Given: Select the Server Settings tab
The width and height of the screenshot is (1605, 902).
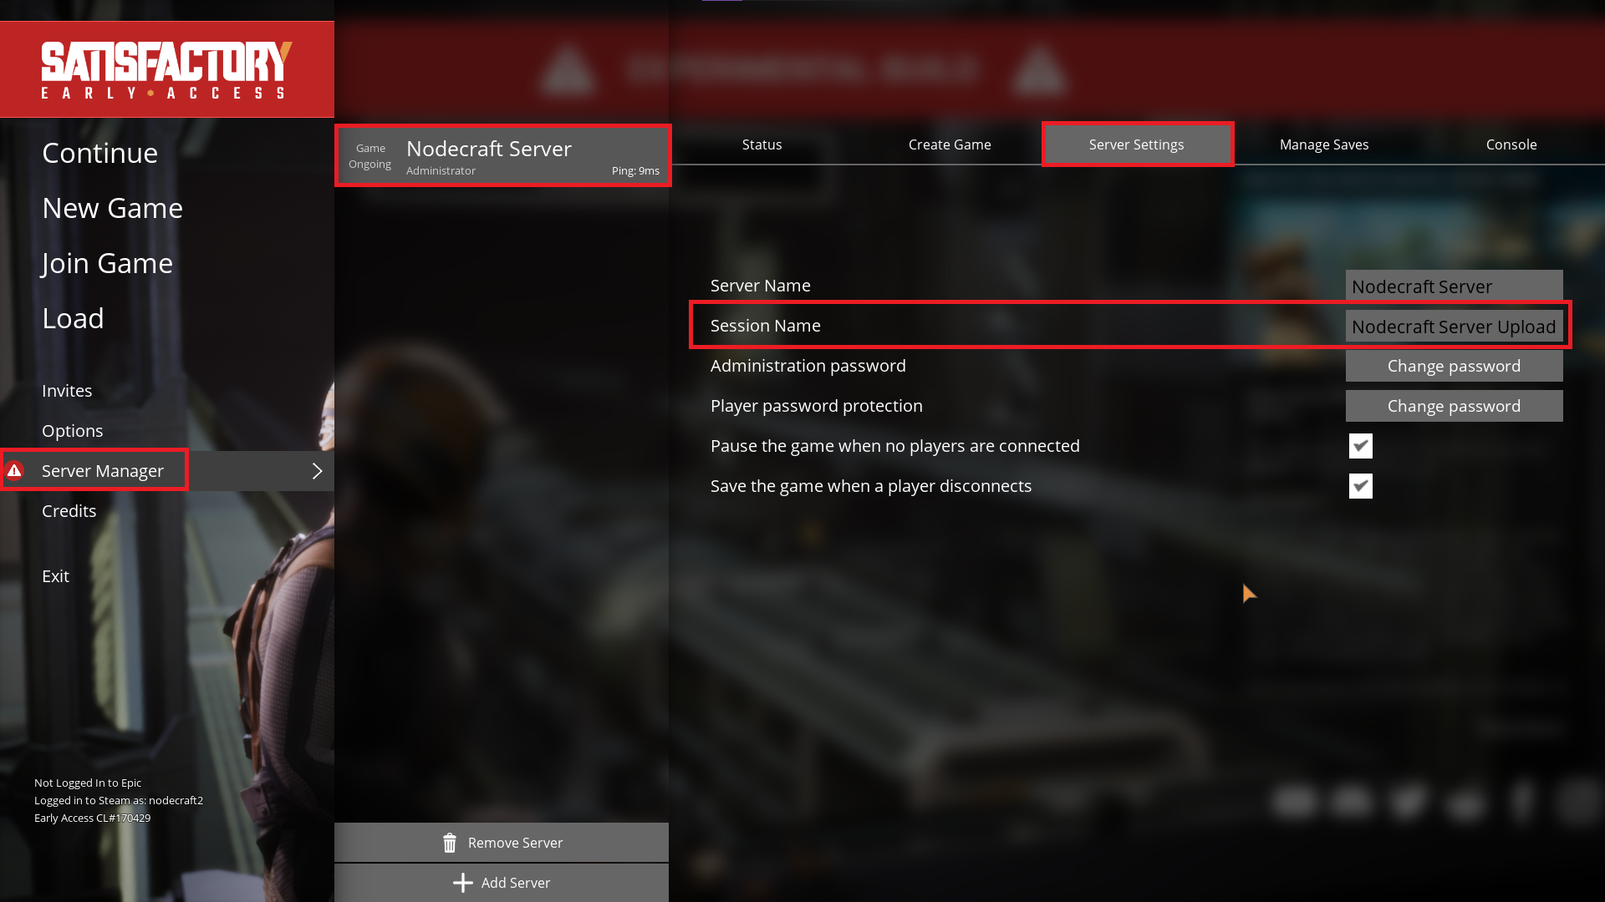Looking at the screenshot, I should point(1137,144).
